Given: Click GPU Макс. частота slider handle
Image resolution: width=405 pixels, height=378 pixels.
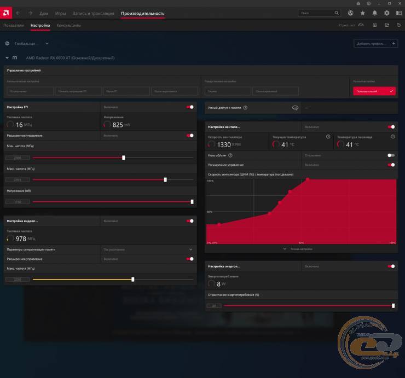Looking at the screenshot, I should [165, 180].
